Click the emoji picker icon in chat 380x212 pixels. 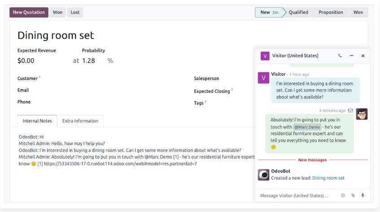coord(343,195)
